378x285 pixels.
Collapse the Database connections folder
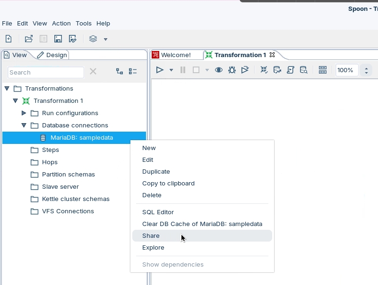coord(24,126)
